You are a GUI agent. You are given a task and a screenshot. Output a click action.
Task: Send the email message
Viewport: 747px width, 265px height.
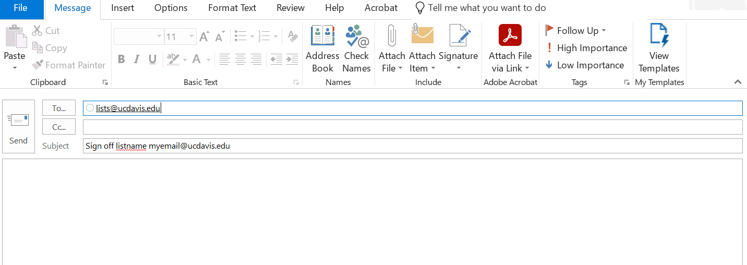18,127
